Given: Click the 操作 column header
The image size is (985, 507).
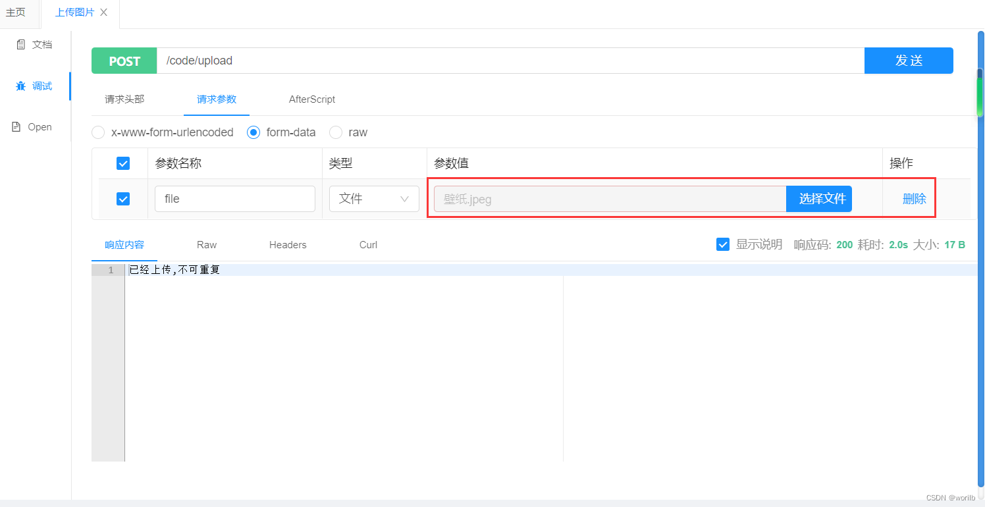Looking at the screenshot, I should [x=901, y=163].
